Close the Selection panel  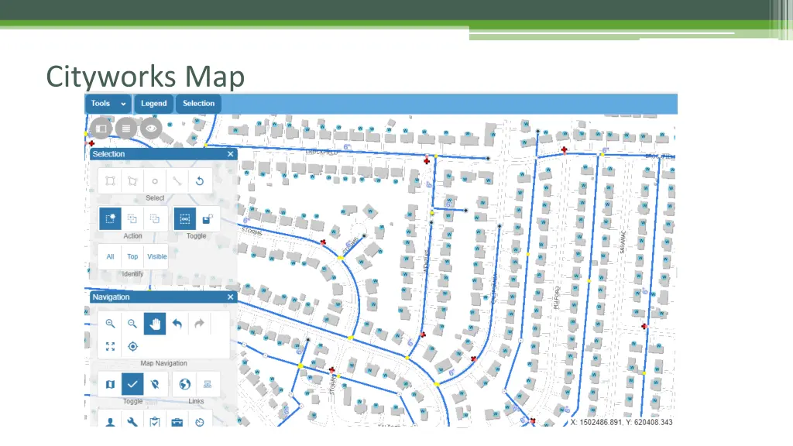click(231, 154)
